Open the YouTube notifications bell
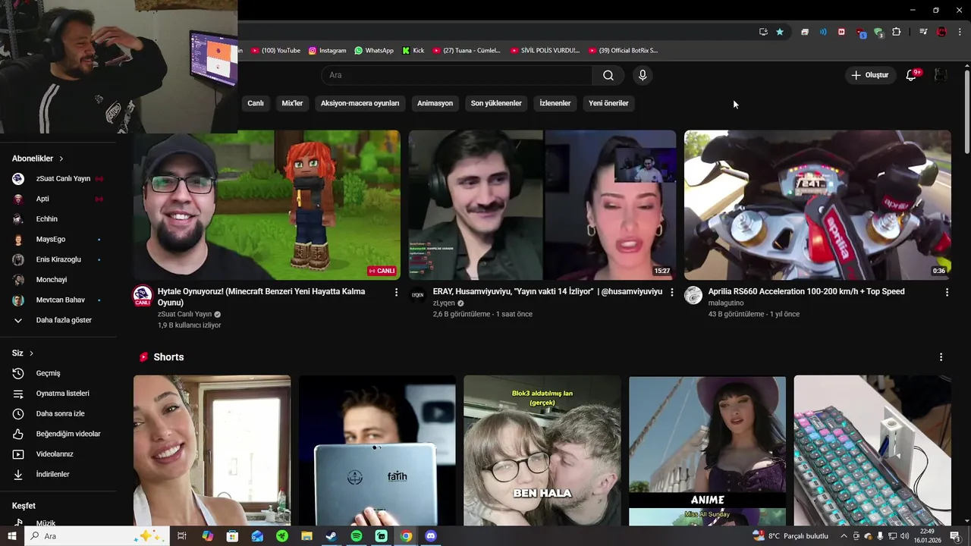Viewport: 971px width, 546px height. tap(911, 75)
